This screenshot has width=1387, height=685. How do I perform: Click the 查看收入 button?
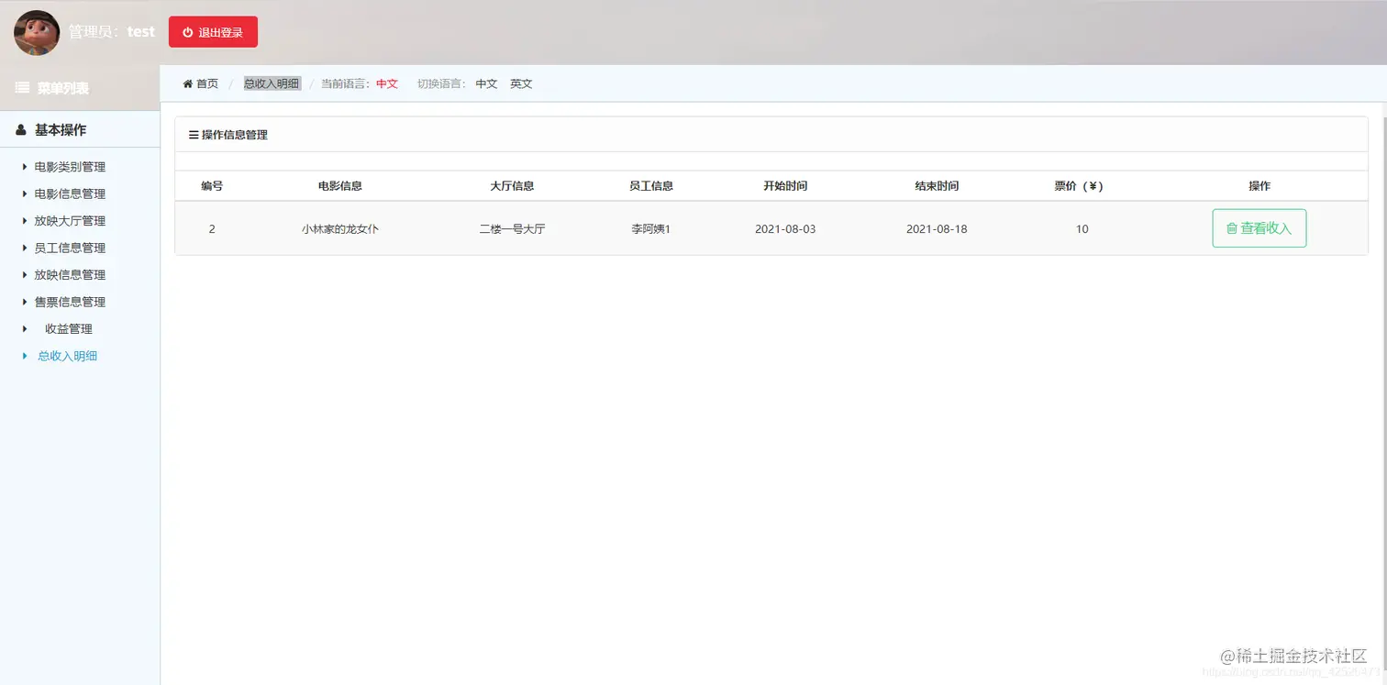(x=1259, y=228)
